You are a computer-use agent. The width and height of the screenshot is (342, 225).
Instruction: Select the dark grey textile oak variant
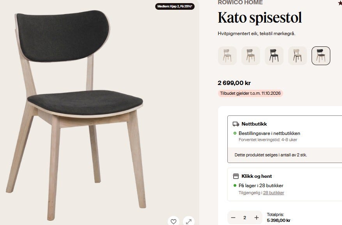coord(321,56)
